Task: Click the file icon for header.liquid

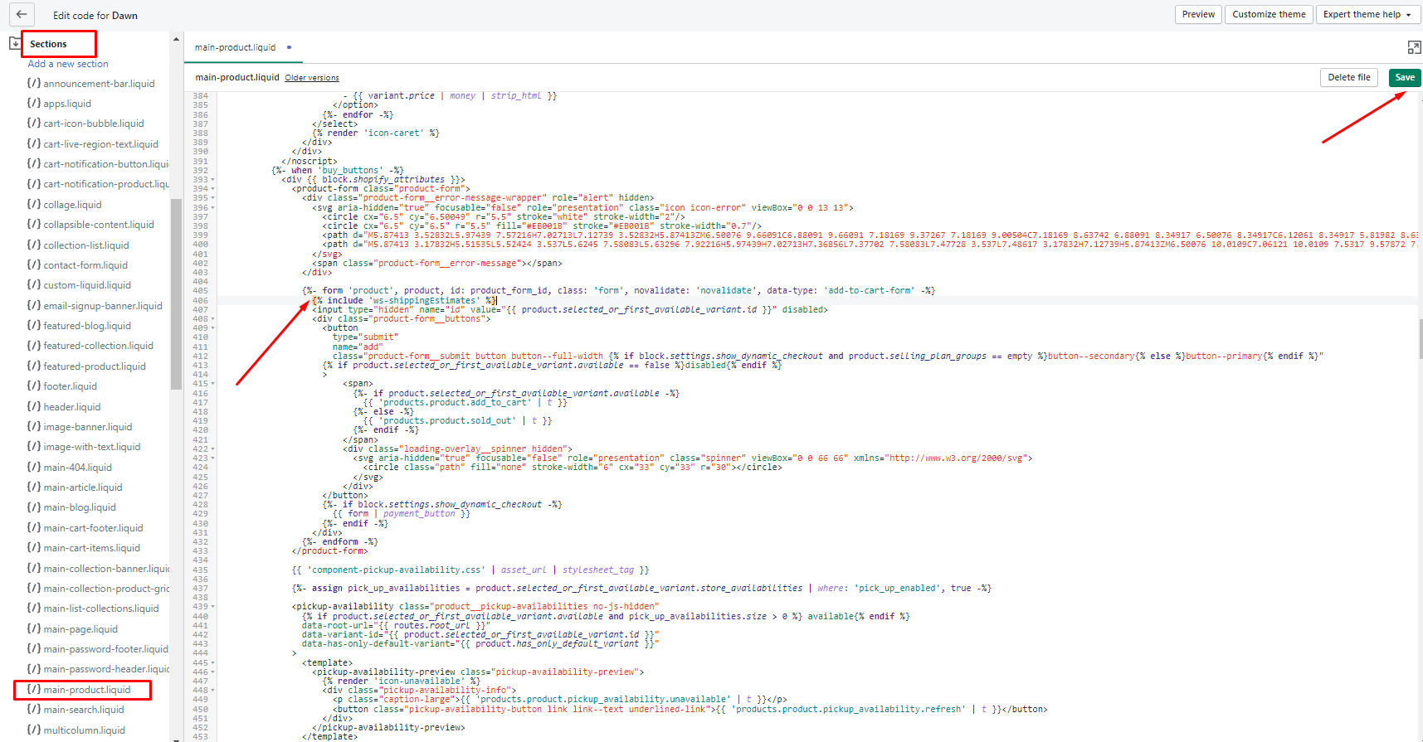Action: tap(34, 406)
